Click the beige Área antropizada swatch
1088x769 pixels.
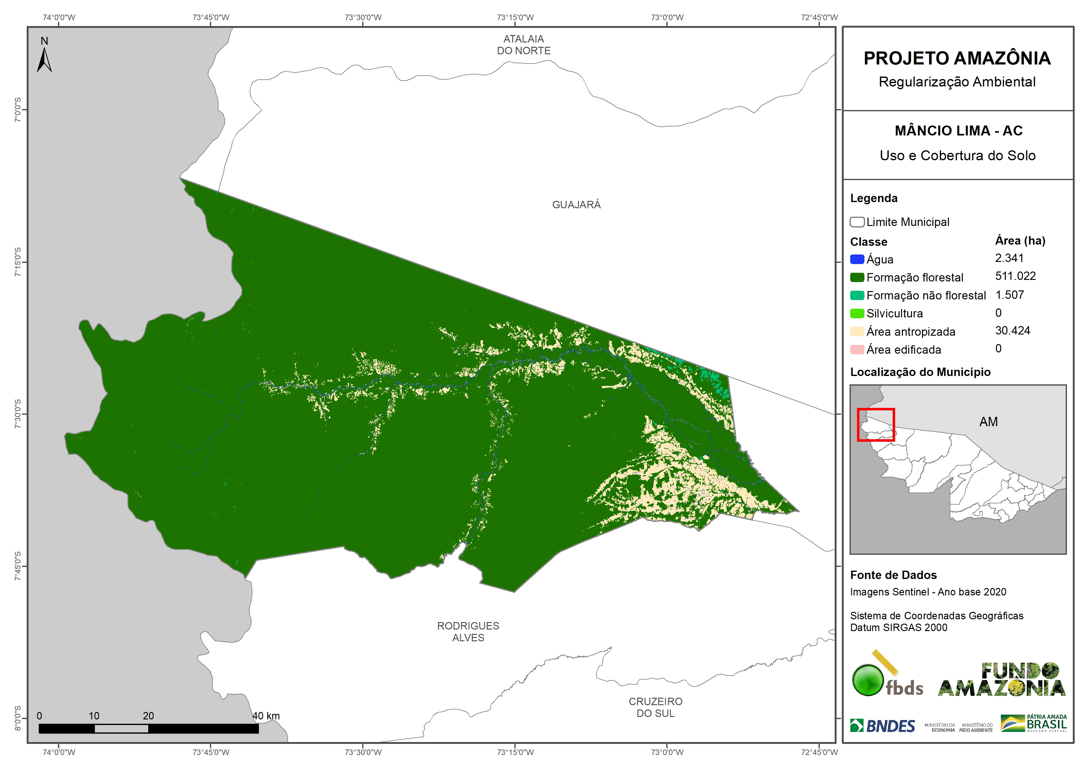[x=857, y=331]
